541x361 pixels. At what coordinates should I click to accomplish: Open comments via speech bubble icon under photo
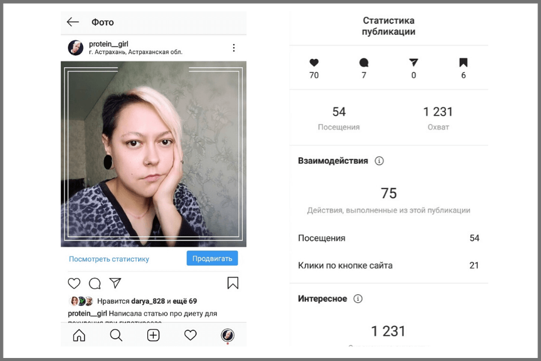tap(94, 283)
